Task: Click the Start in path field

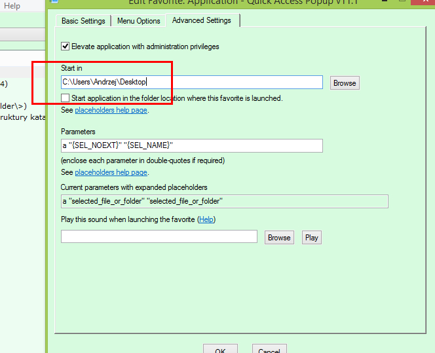Action: pyautogui.click(x=192, y=82)
